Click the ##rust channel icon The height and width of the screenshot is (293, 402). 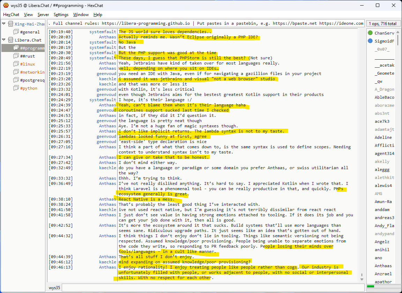click(16, 56)
